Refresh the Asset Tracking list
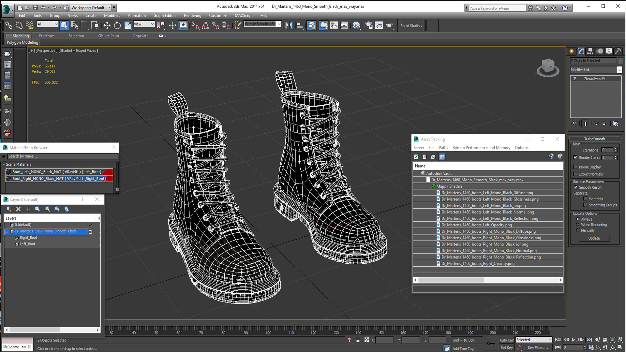626x352 pixels. pos(416,157)
